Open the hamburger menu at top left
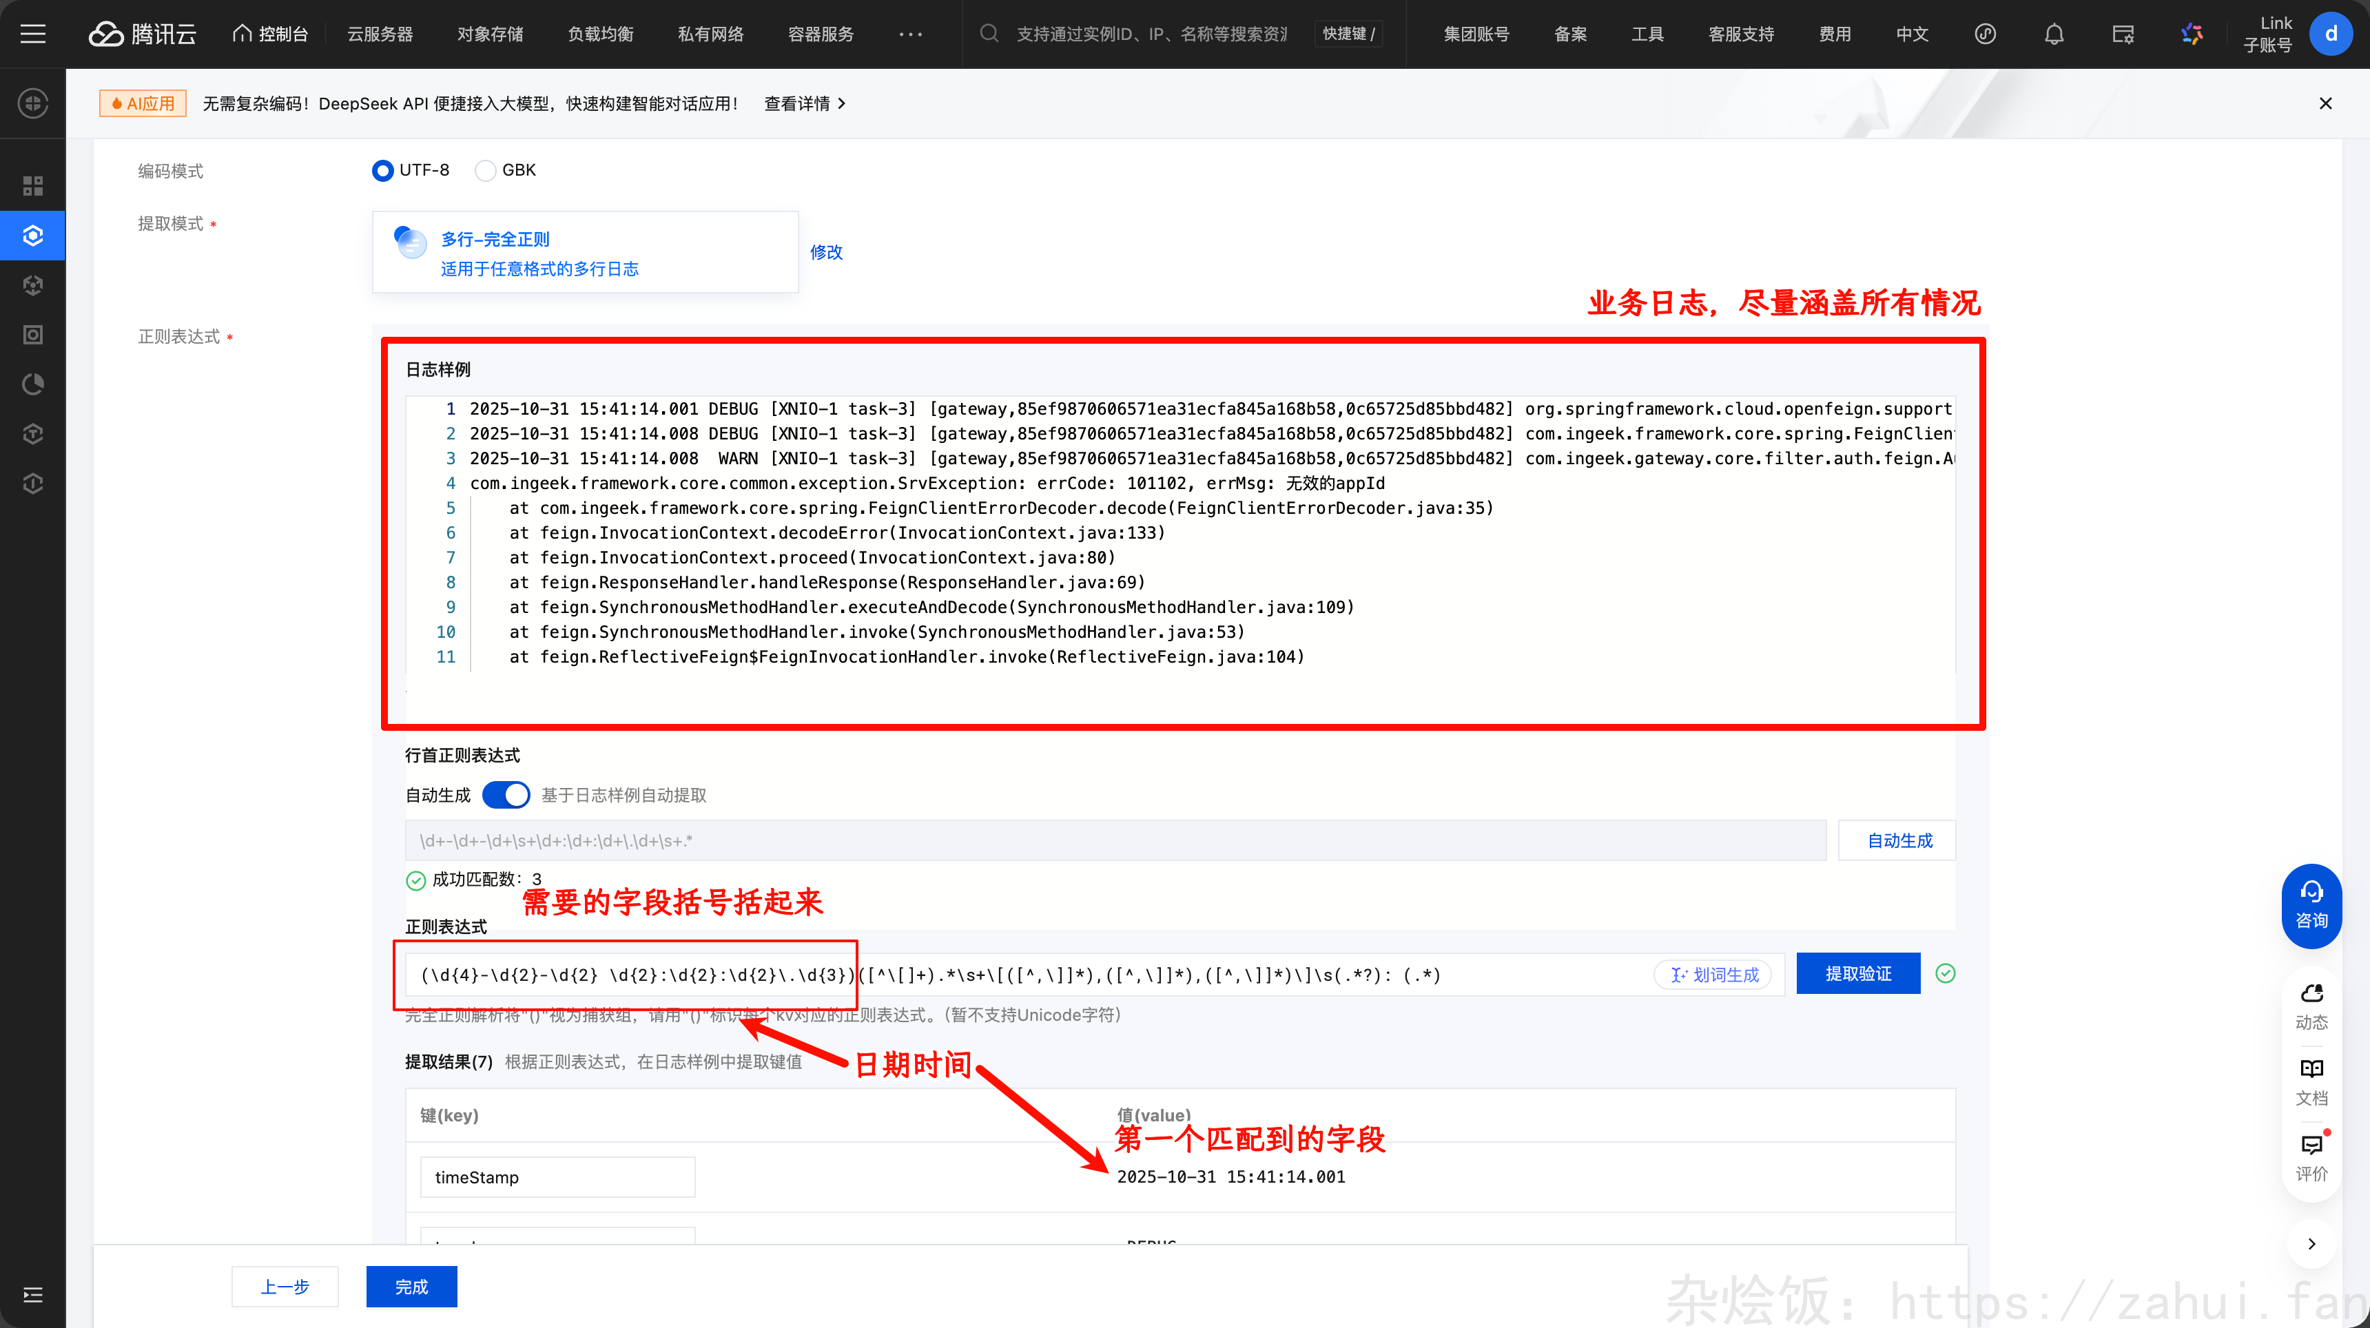This screenshot has height=1328, width=2370. (33, 34)
